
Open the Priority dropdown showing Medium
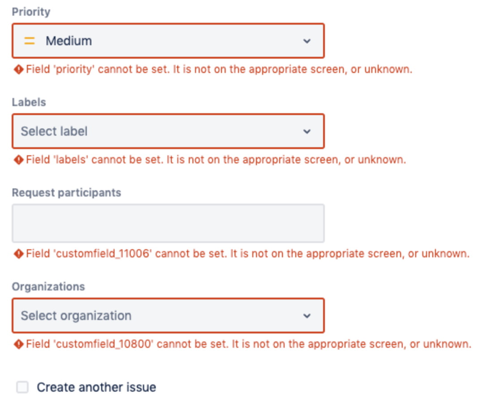[168, 41]
